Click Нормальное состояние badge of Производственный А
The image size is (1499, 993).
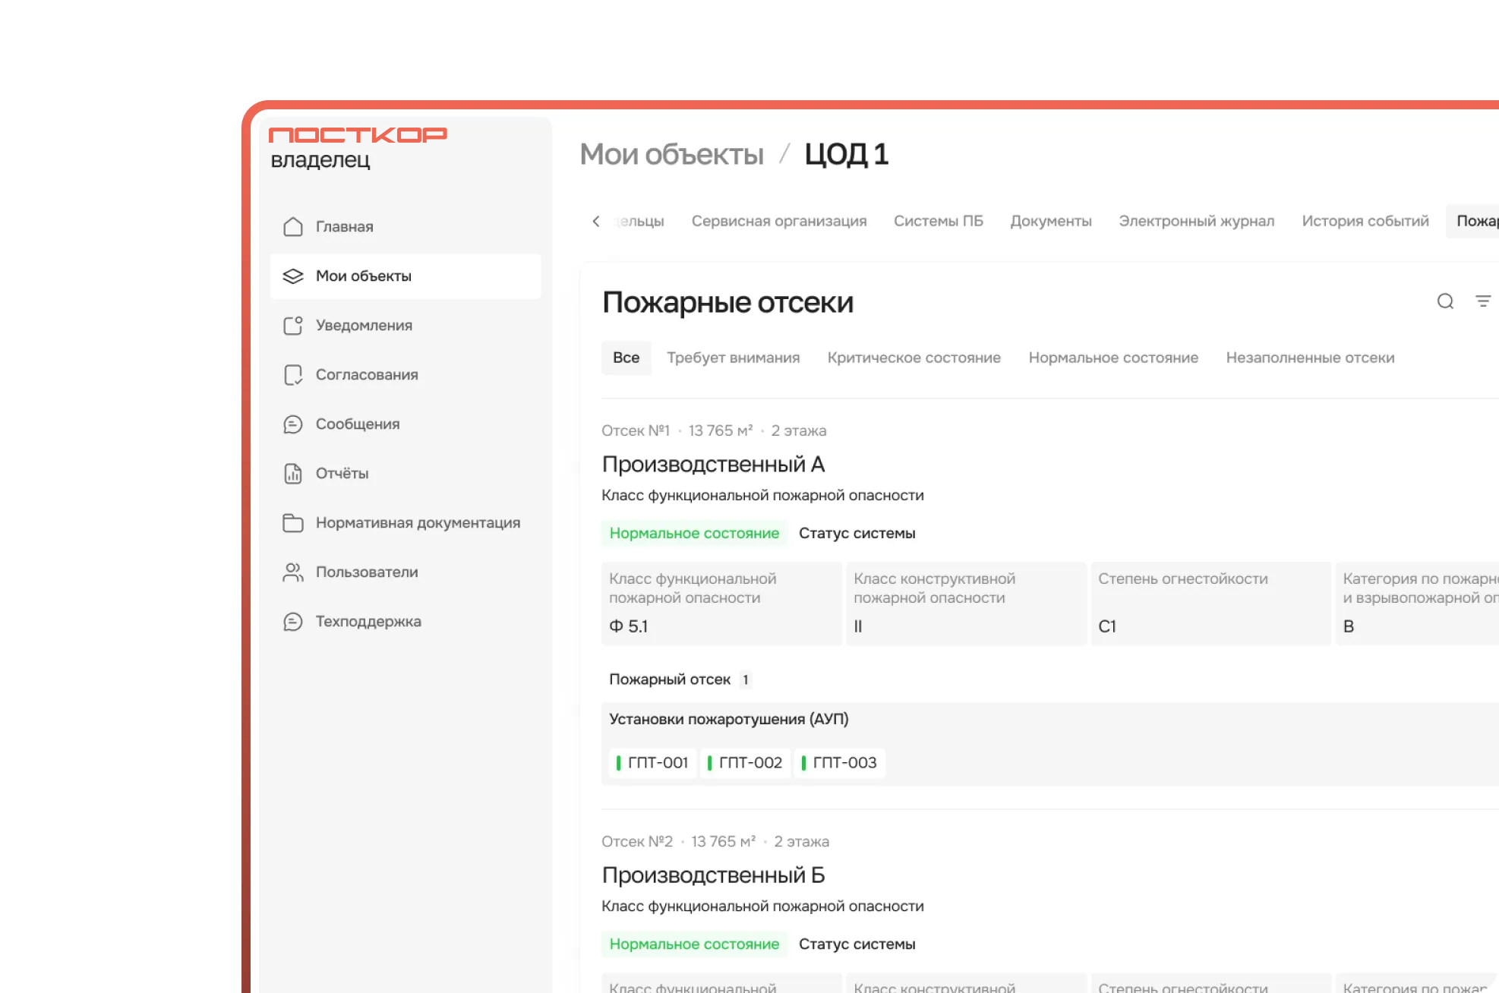(x=694, y=533)
